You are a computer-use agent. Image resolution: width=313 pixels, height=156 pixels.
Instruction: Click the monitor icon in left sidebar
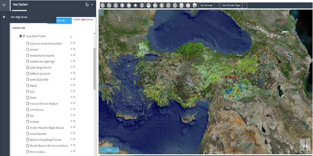[x=4, y=5]
